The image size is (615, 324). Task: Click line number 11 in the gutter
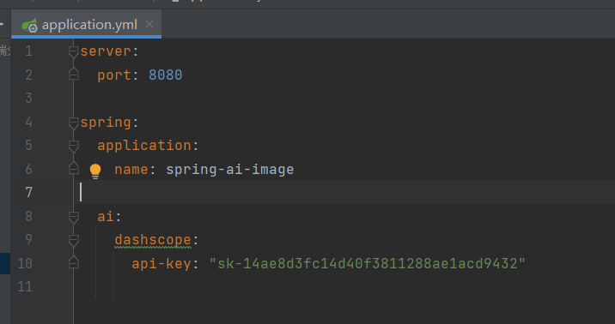coord(25,287)
